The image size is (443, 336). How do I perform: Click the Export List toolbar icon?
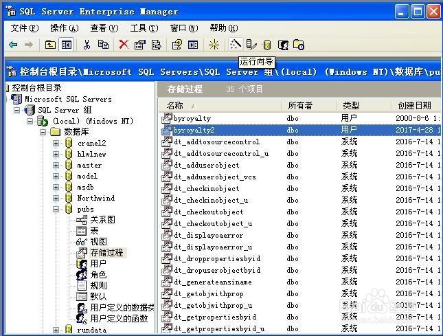pyautogui.click(x=156, y=45)
